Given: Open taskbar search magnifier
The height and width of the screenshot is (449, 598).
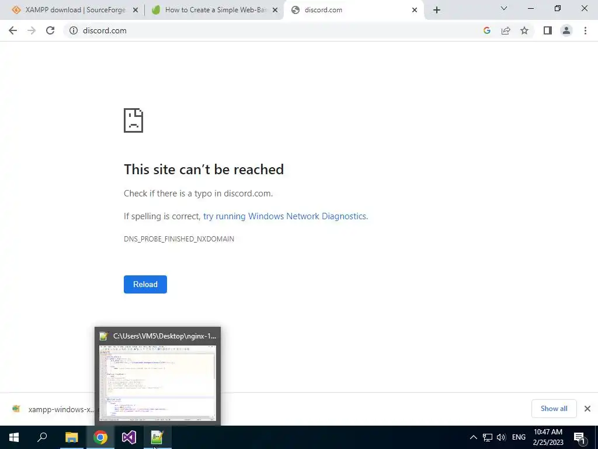Looking at the screenshot, I should click(x=42, y=437).
